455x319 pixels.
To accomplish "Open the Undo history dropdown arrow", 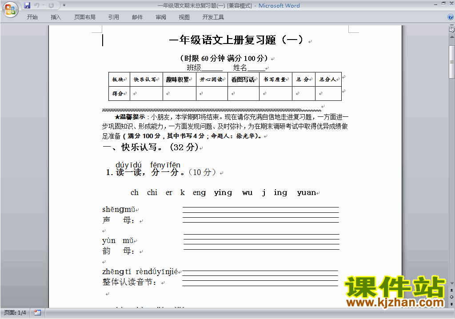I will tap(43, 5).
